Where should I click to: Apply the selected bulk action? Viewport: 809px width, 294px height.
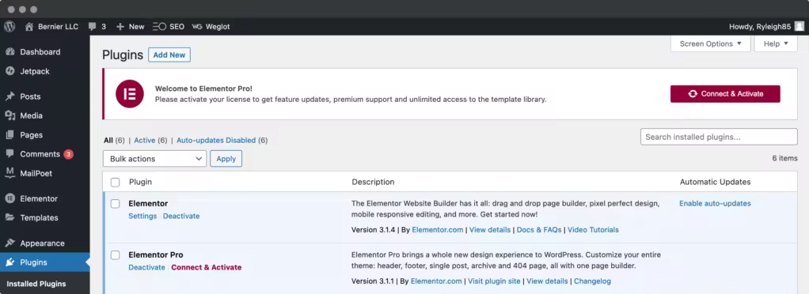coord(226,159)
